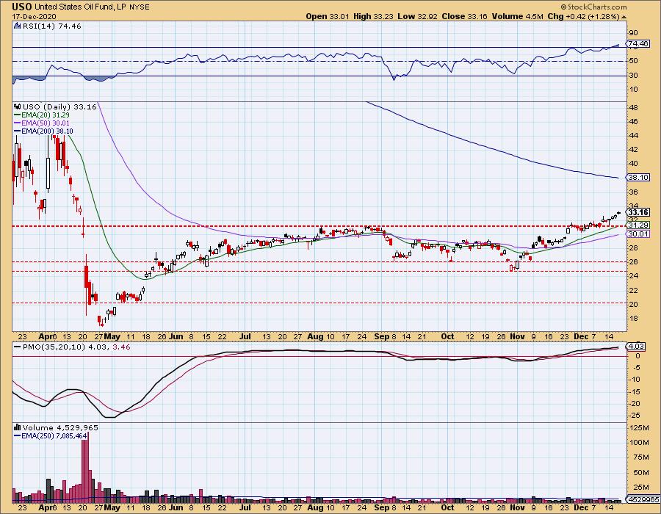
Task: Click the 90 RSI axis label
Action: click(633, 33)
